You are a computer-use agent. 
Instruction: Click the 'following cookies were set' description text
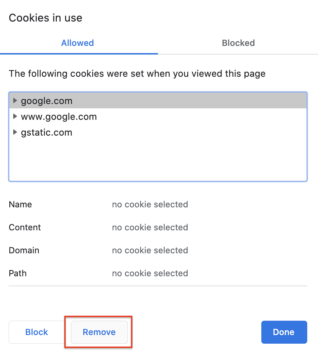(137, 74)
